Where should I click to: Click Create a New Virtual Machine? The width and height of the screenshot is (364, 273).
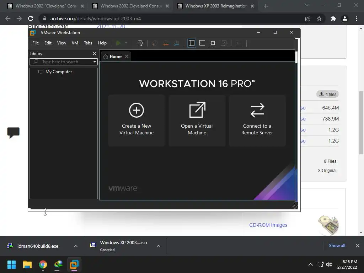tap(136, 120)
